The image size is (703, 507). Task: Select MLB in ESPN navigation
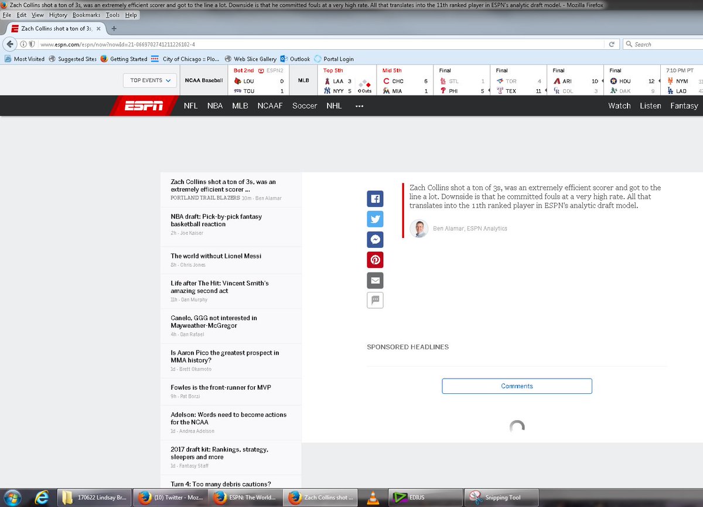click(240, 106)
